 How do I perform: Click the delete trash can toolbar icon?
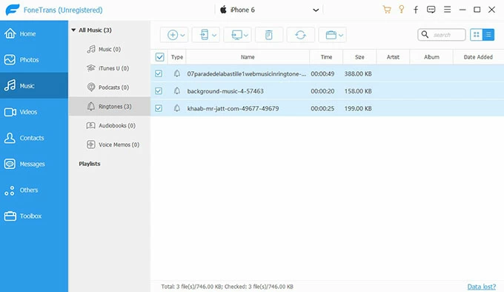click(x=269, y=35)
